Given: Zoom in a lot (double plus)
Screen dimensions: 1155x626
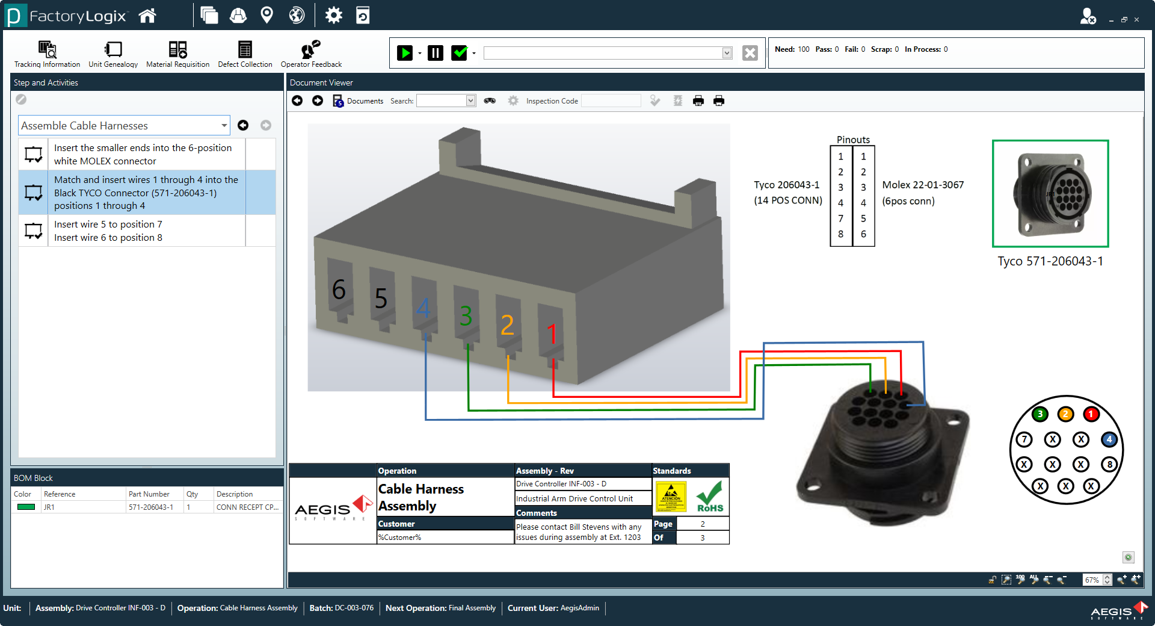Looking at the screenshot, I should 1136,580.
